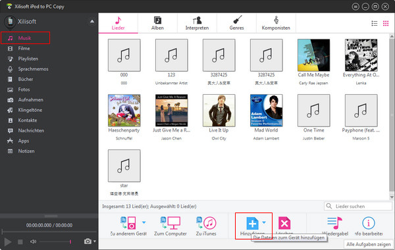Select Mad World by Adam Lambert

pos(266,111)
